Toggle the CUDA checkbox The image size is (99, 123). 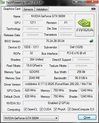click(41, 109)
